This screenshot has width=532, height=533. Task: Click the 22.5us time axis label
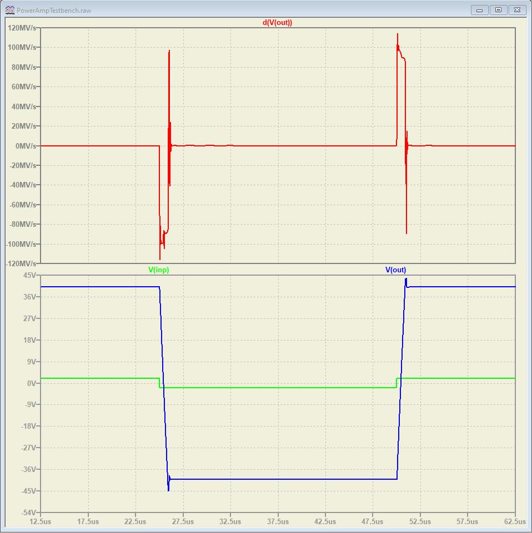pos(135,521)
